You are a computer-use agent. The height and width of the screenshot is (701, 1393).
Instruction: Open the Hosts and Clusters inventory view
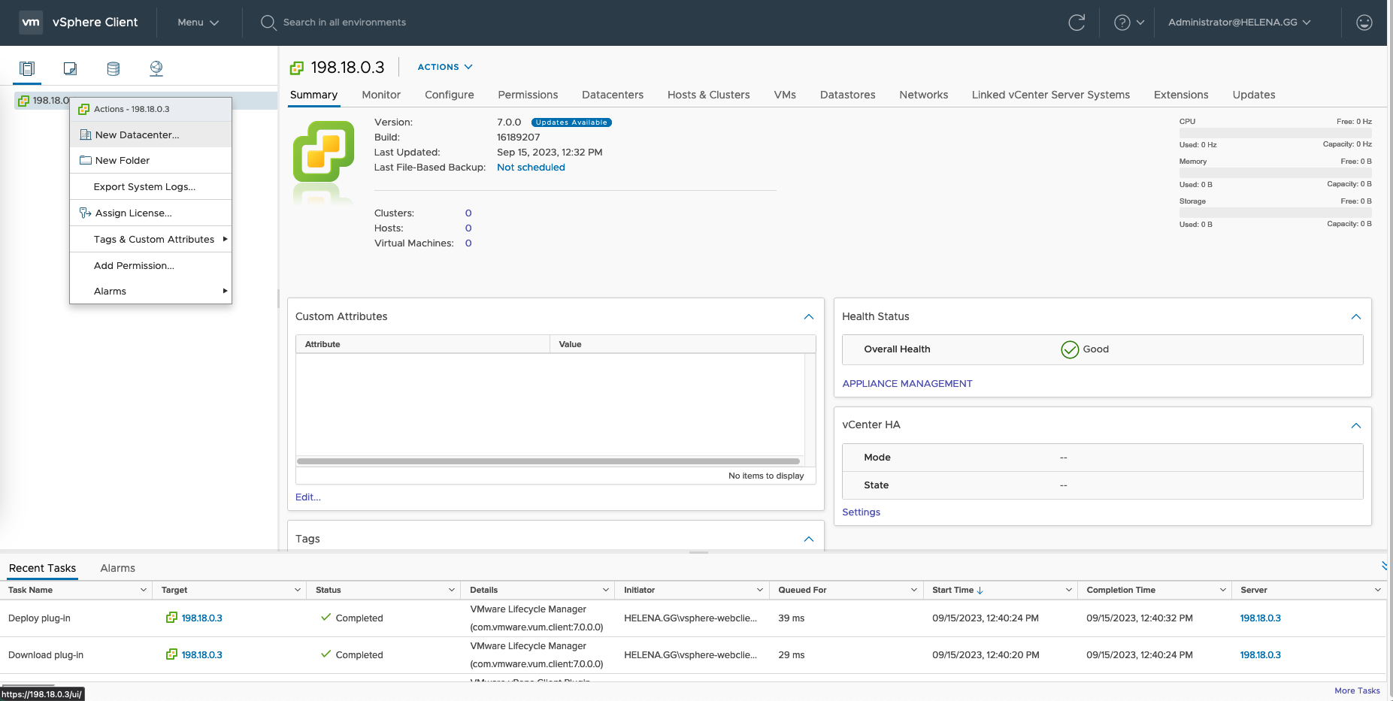click(x=27, y=69)
